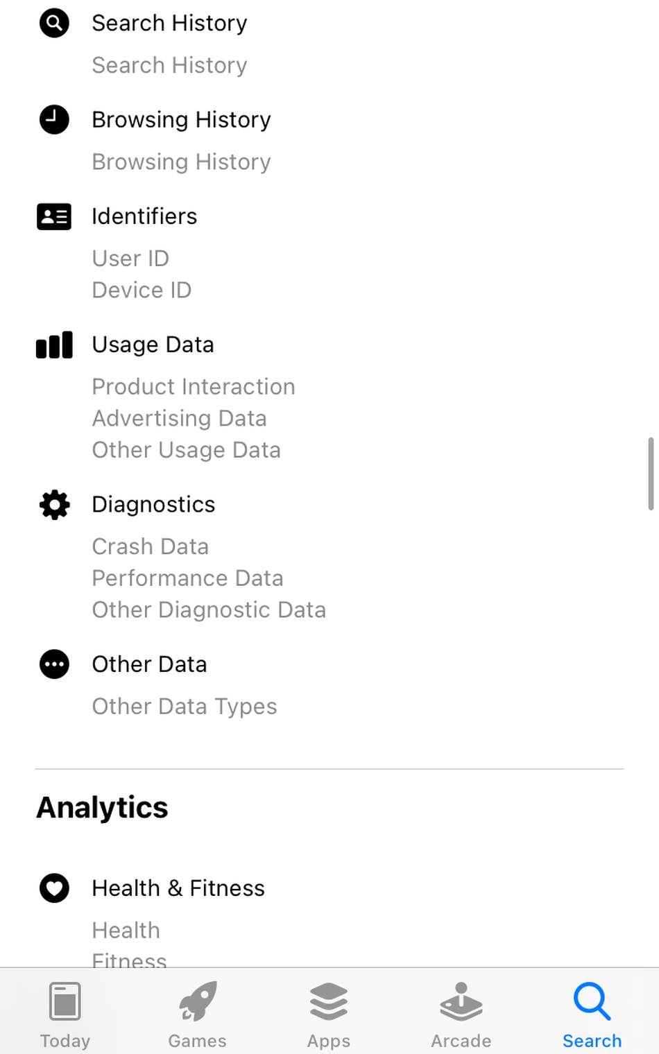Click the Browsing History clock icon

[54, 119]
